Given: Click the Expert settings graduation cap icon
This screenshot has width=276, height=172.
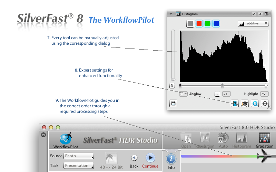Looking at the screenshot, I should (245, 104).
